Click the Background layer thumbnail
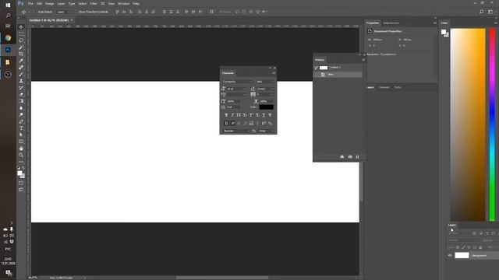 [462, 255]
